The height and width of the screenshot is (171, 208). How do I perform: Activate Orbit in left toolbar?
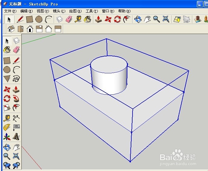click(x=7, y=147)
